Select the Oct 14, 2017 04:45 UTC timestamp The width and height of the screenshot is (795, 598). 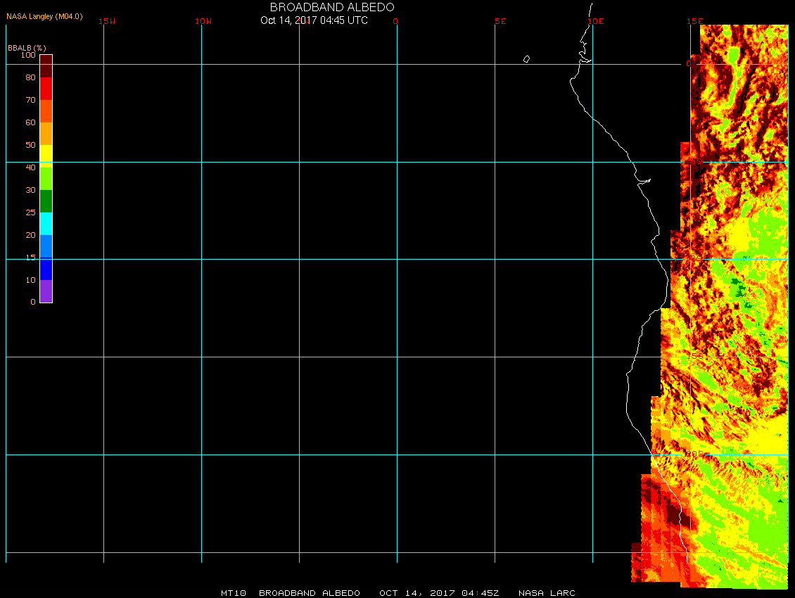click(314, 20)
